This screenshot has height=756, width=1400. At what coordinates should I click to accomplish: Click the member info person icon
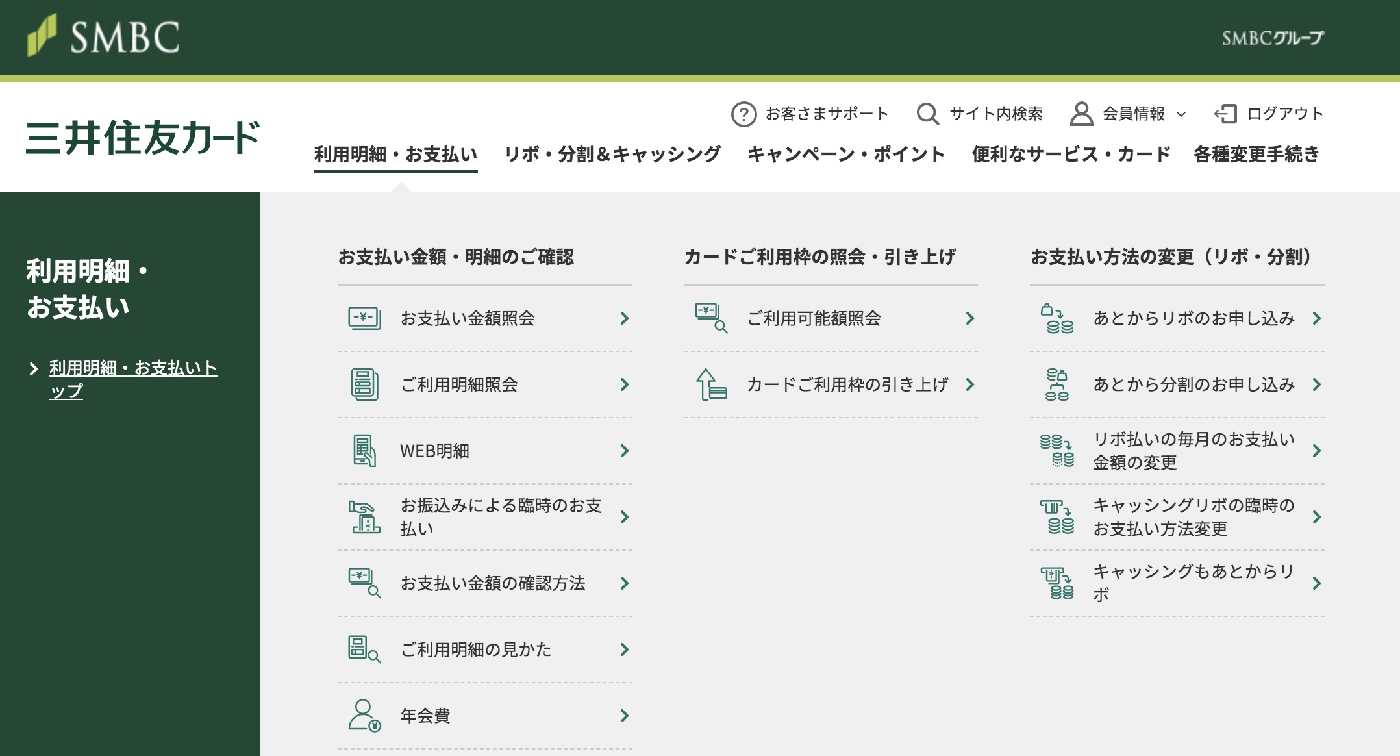pyautogui.click(x=1081, y=114)
